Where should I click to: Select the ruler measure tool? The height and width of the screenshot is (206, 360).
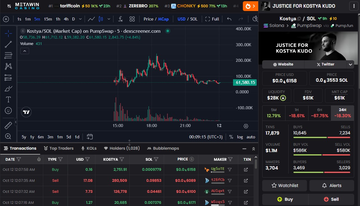pos(8,125)
